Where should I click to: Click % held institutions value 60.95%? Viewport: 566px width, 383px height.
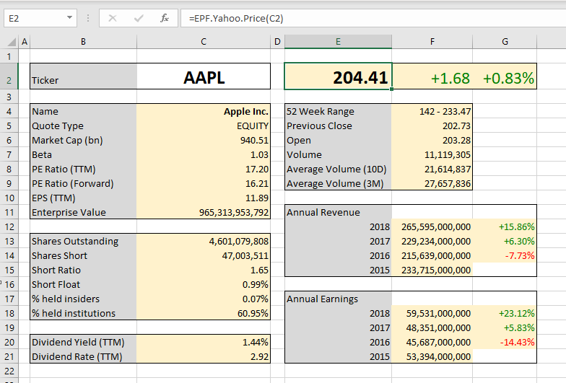pyautogui.click(x=204, y=313)
